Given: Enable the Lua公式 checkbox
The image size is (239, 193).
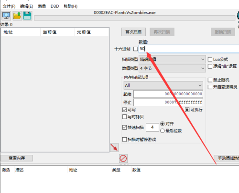Looking at the screenshot, I should (x=210, y=60).
